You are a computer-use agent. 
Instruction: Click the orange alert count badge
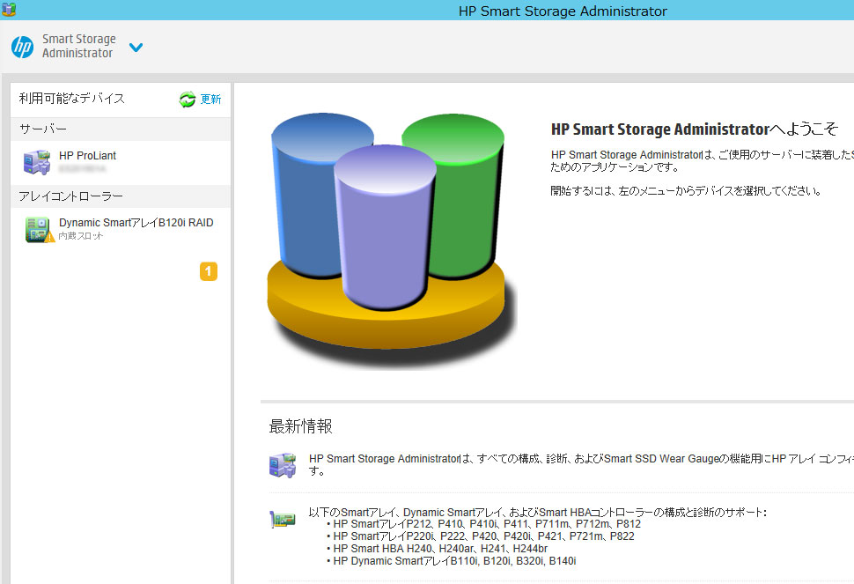[209, 271]
